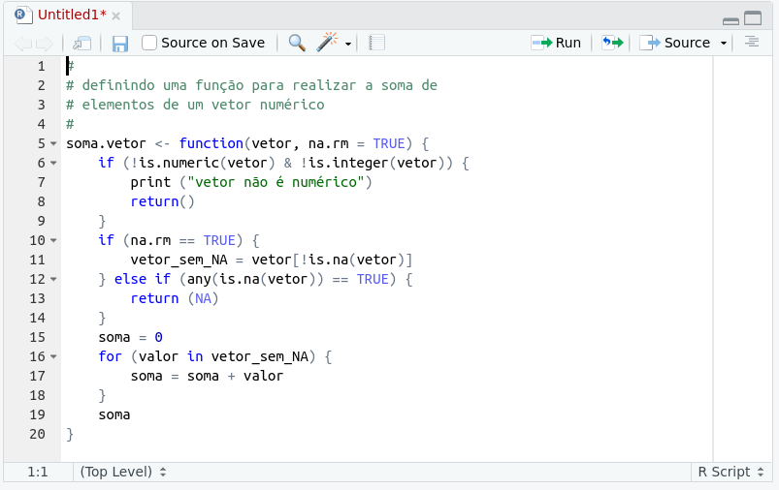Click 'is.integer' on line 6
Image resolution: width=779 pixels, height=490 pixels.
[x=347, y=163]
